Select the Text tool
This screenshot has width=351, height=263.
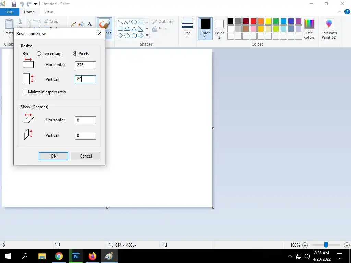click(x=89, y=24)
